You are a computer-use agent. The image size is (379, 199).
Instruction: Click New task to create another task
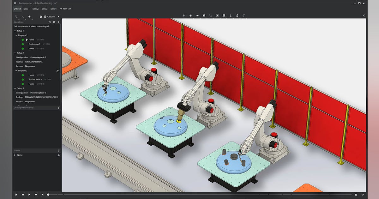tap(65, 9)
